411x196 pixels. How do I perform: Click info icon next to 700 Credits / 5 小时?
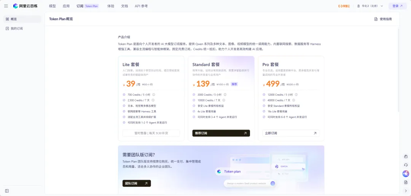154,95
